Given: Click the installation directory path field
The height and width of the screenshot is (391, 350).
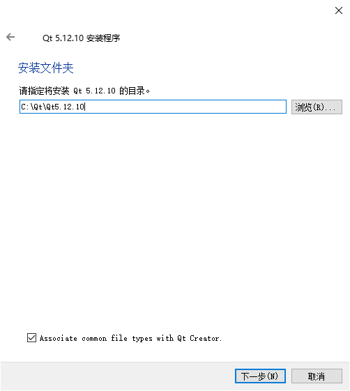Looking at the screenshot, I should pos(153,107).
